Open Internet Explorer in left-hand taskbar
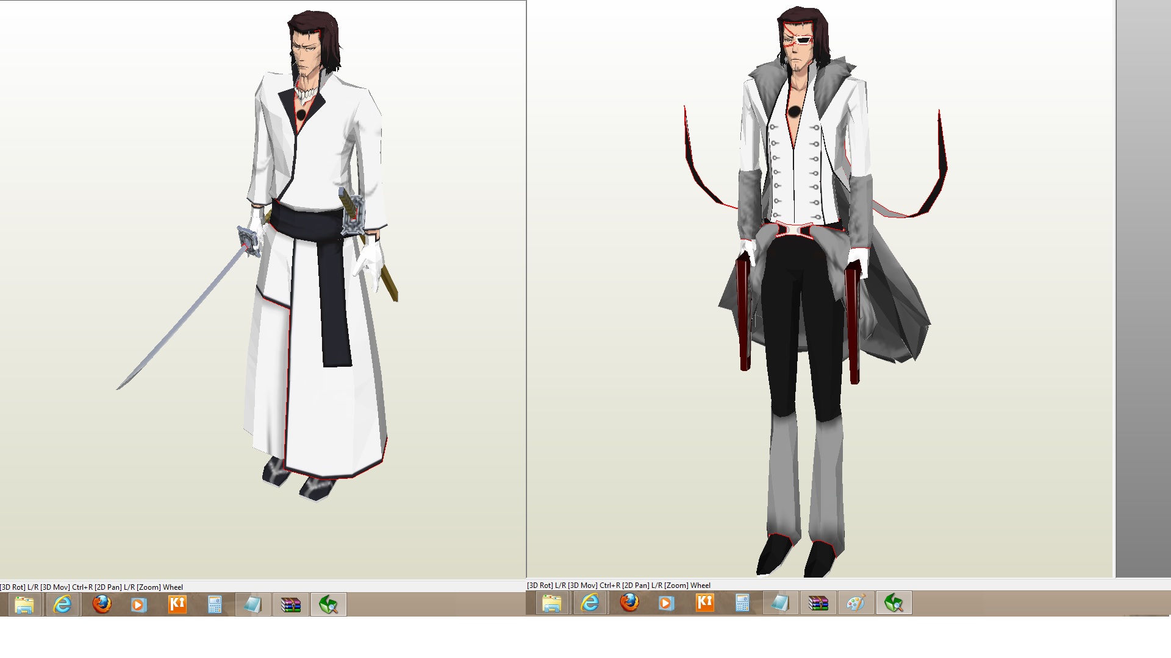Viewport: 1171px width, 658px height. coord(63,605)
